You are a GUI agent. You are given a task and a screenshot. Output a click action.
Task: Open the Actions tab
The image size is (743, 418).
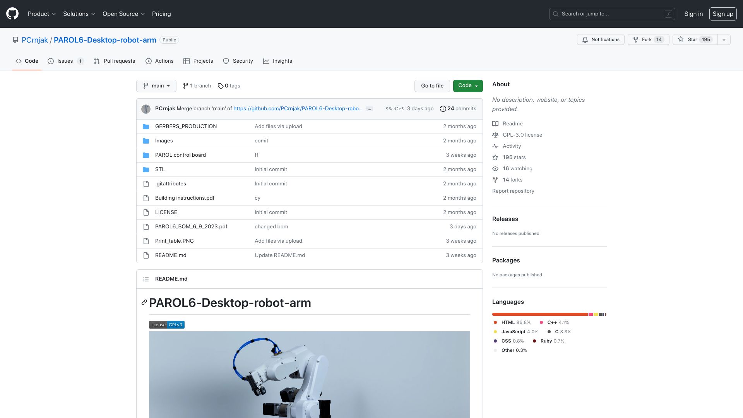(x=159, y=61)
